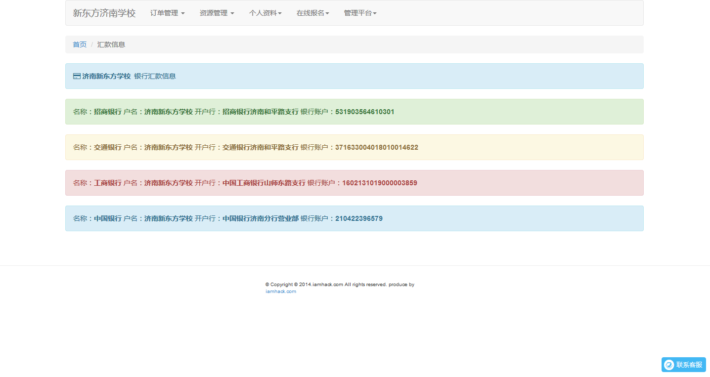Open the 个人资料 dropdown
This screenshot has width=710, height=377.
click(266, 13)
